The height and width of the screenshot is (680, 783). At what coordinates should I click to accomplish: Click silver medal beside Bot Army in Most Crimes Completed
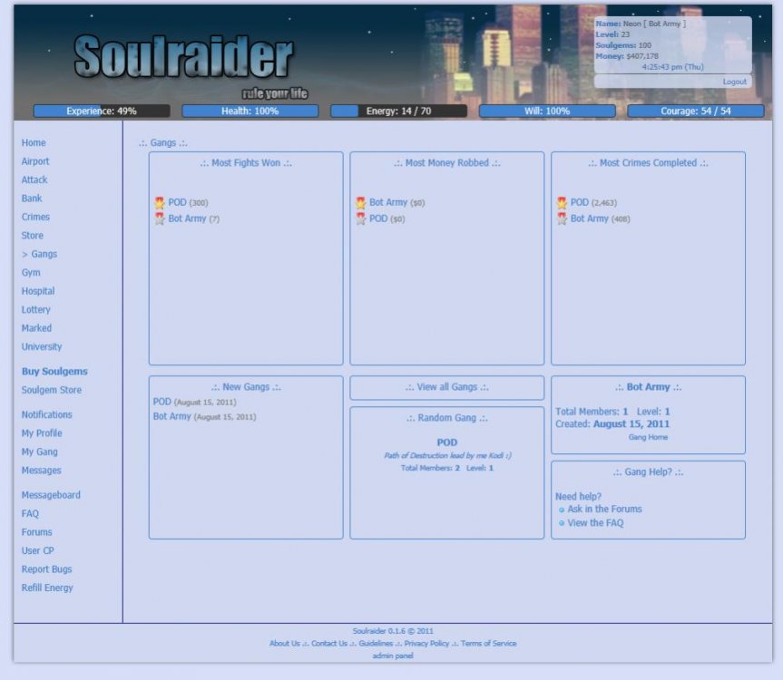pos(562,219)
